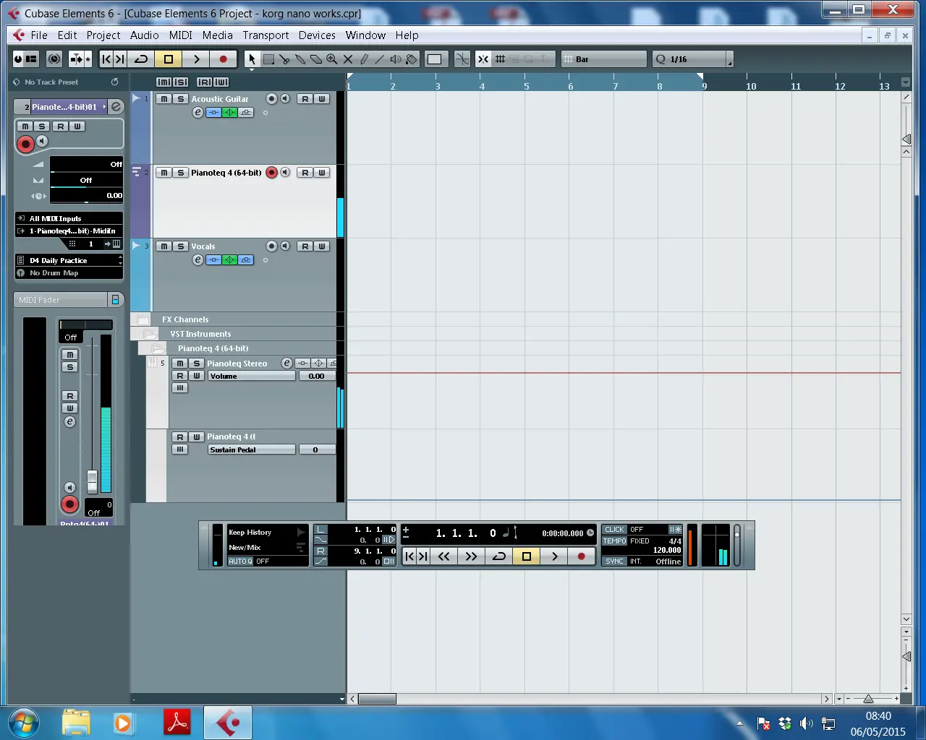Click toolbar Cycle loop button
The image size is (926, 740).
point(142,59)
